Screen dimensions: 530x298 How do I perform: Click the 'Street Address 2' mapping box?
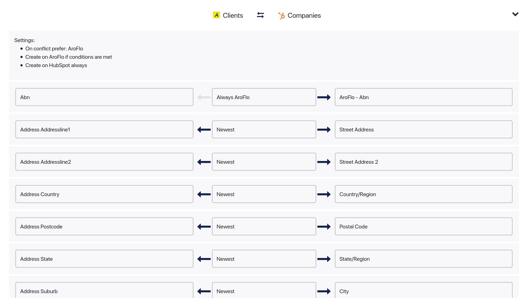[x=423, y=162]
